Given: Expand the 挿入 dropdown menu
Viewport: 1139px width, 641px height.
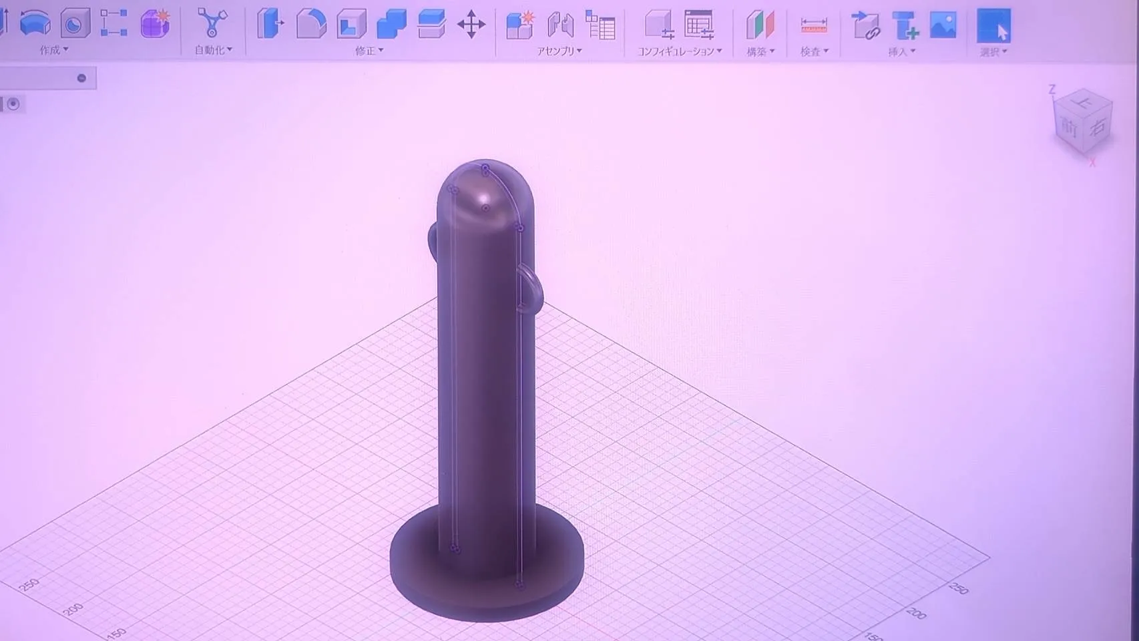Looking at the screenshot, I should 902,51.
